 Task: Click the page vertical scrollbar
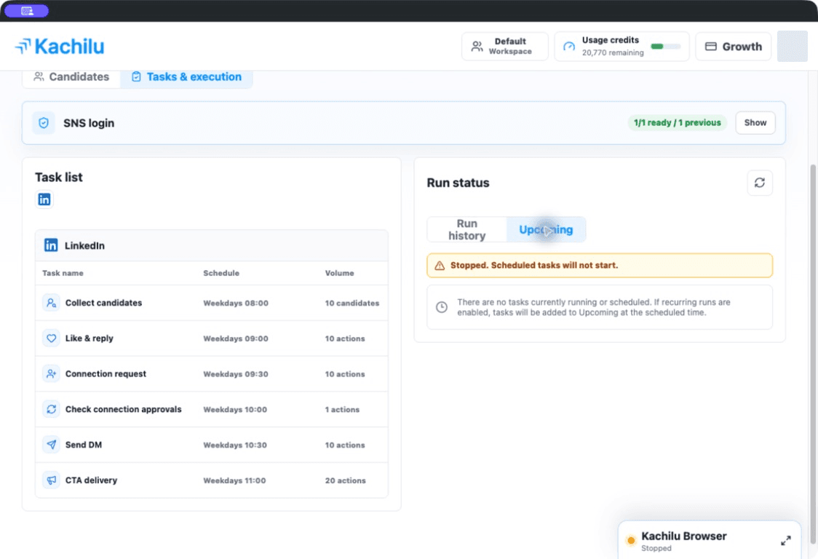[x=813, y=355]
